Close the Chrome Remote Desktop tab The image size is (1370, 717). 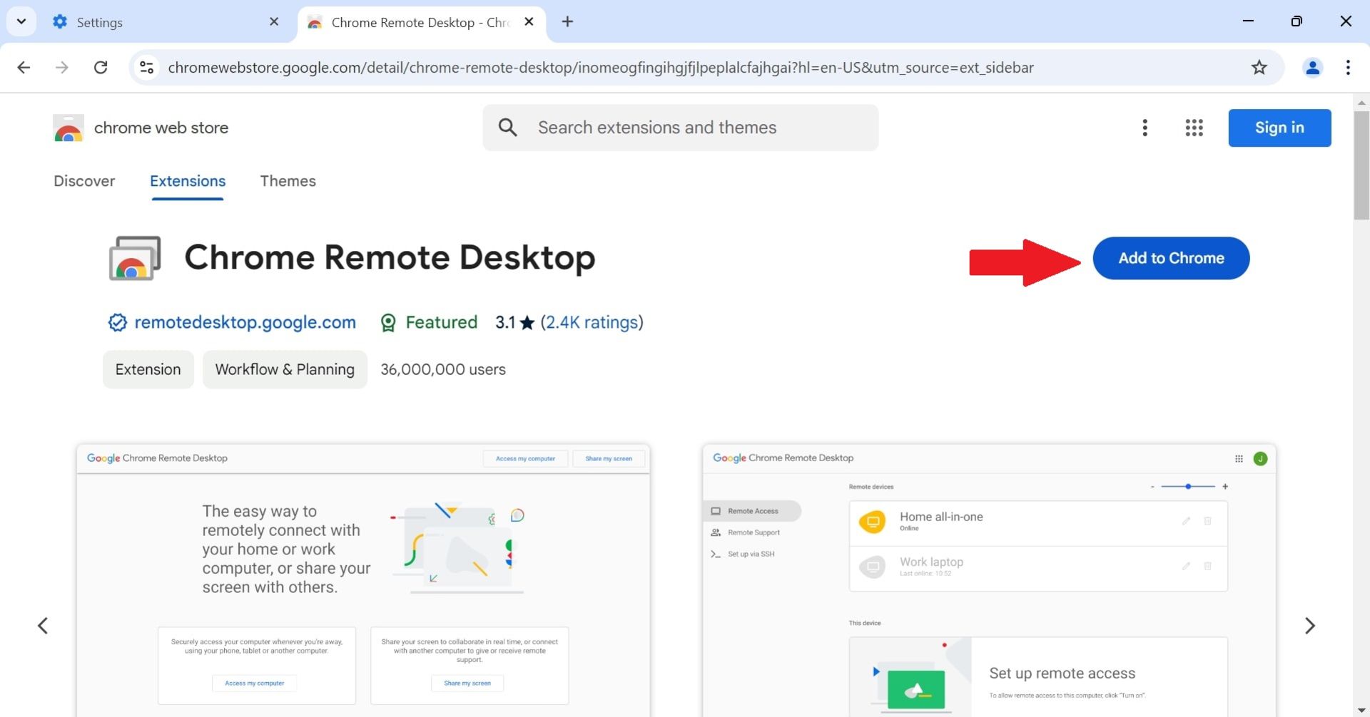[529, 22]
